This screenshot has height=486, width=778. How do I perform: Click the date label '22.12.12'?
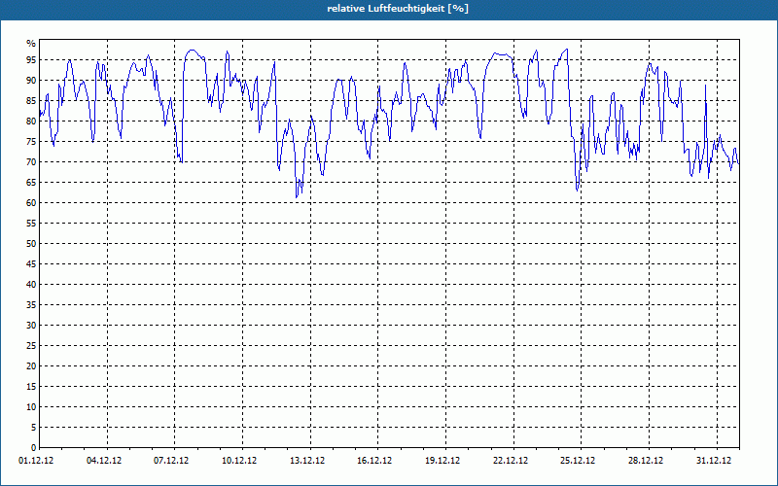[511, 461]
